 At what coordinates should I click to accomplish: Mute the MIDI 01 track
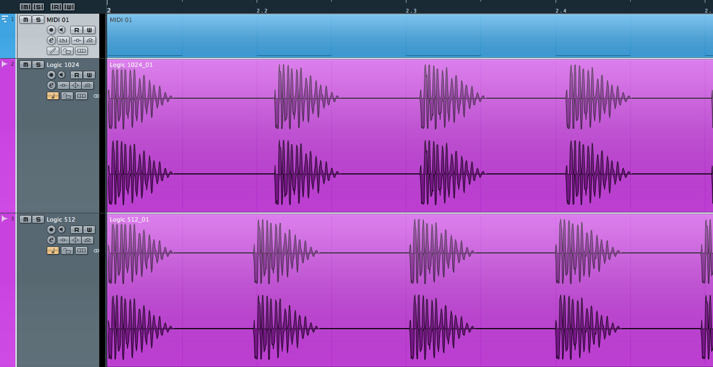pos(25,20)
